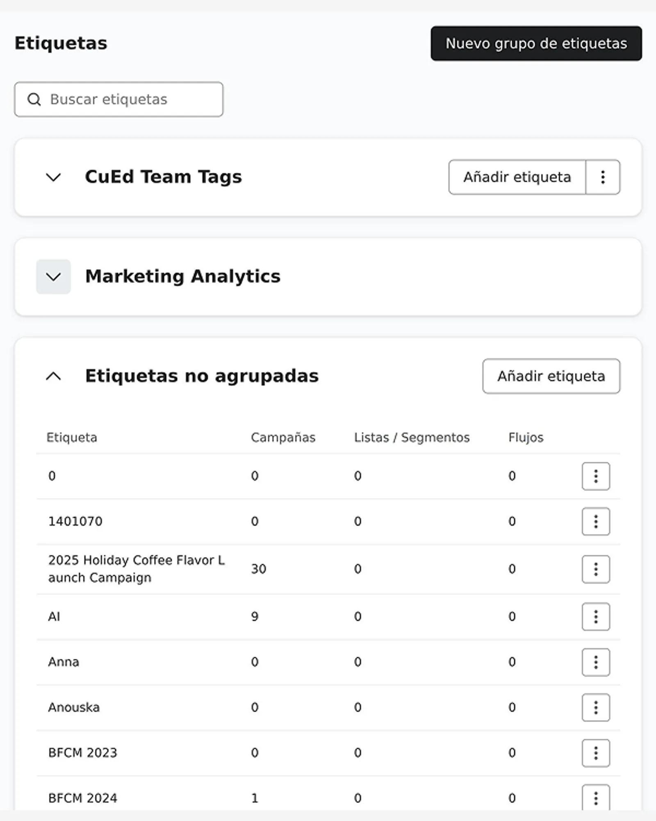Click the Listas / Segmentos column header
Screen dimensions: 656x821
(x=412, y=438)
